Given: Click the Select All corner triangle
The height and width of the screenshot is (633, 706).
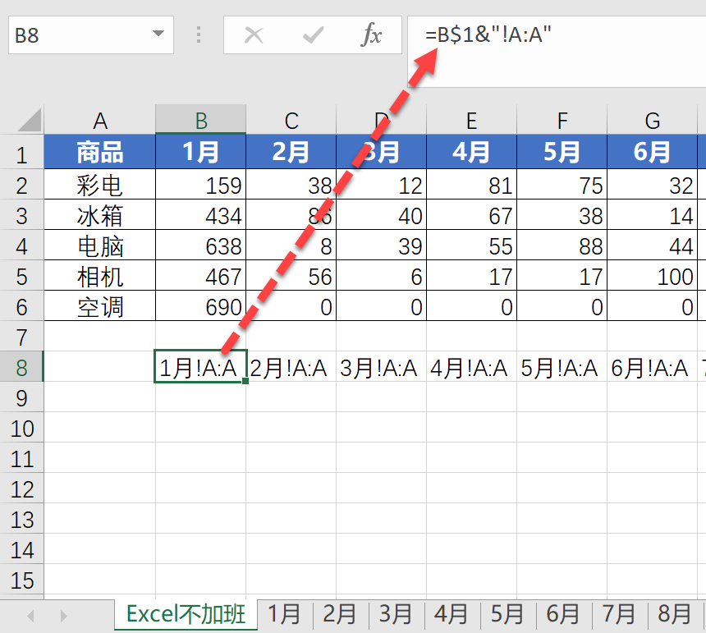Looking at the screenshot, I should (30, 120).
